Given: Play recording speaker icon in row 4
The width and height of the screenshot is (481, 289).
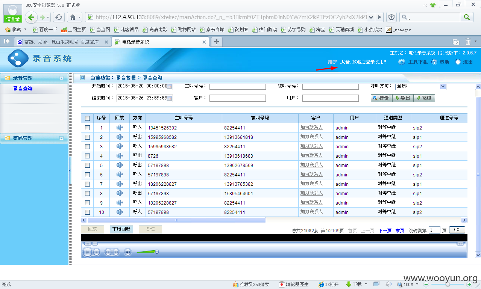Looking at the screenshot, I should [120, 156].
